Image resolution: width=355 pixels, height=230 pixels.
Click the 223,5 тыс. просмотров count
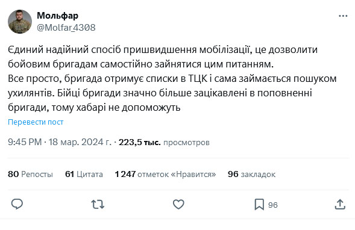tap(164, 142)
